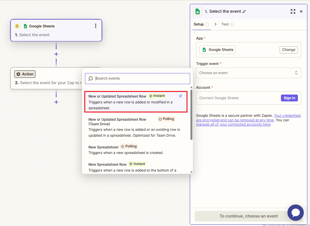
Task: Select New or Updated Spreadsheet Row instant event
Action: [136, 102]
